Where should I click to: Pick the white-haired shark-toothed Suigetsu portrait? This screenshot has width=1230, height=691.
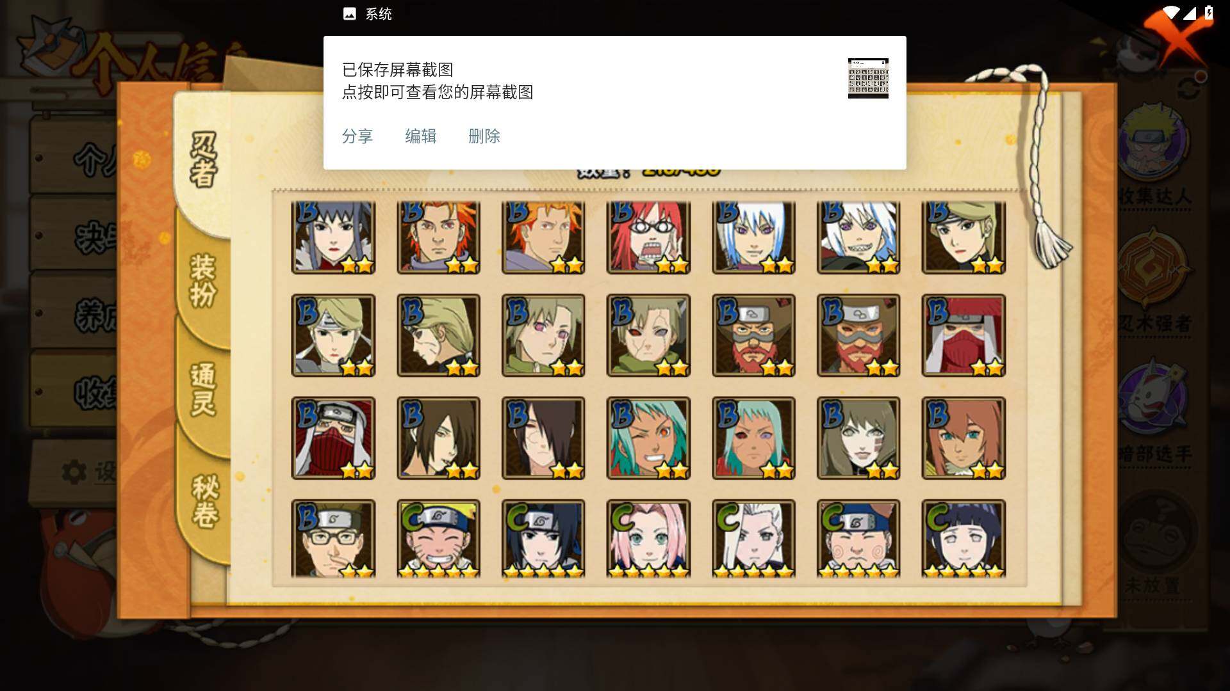858,237
